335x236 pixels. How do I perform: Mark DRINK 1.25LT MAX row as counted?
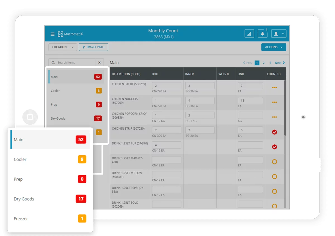[x=274, y=161]
